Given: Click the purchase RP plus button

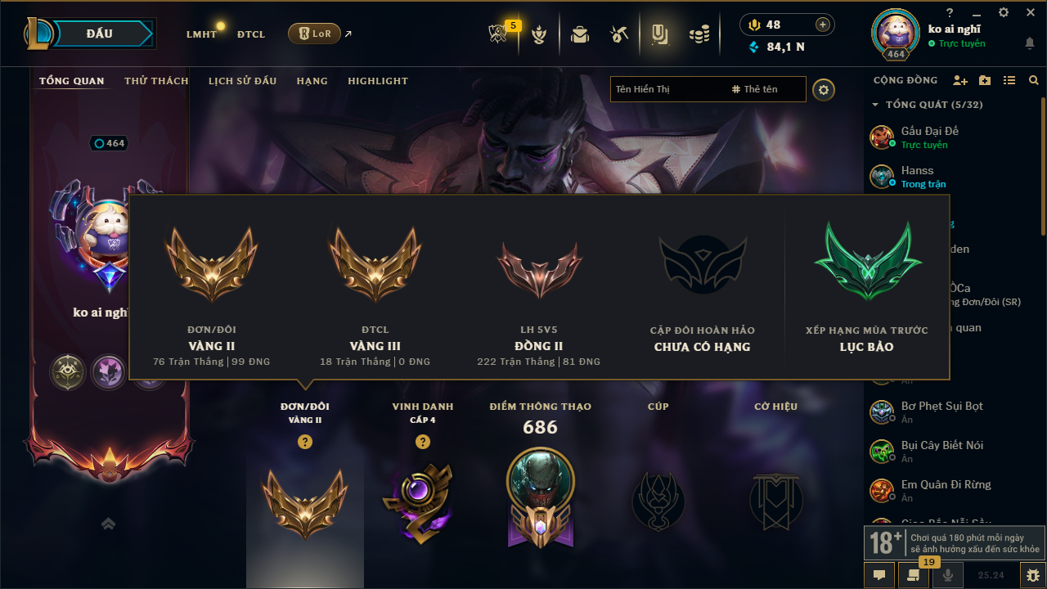Looking at the screenshot, I should (823, 25).
